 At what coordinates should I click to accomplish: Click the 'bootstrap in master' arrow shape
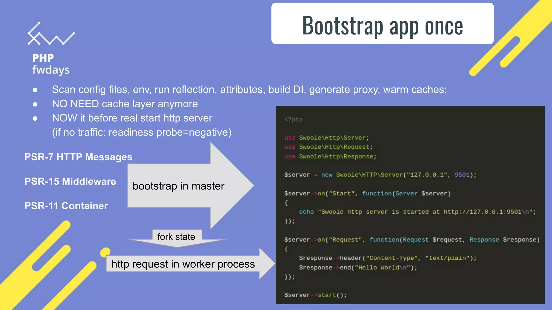190,186
